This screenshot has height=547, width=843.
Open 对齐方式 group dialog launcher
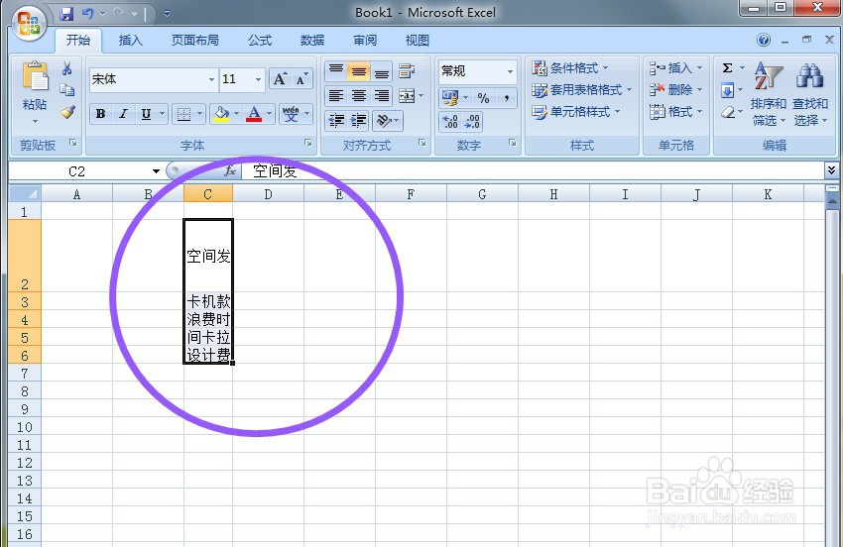(x=422, y=143)
